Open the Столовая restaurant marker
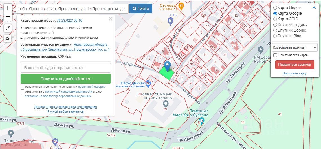This screenshot has height=149, width=321. click(181, 6)
